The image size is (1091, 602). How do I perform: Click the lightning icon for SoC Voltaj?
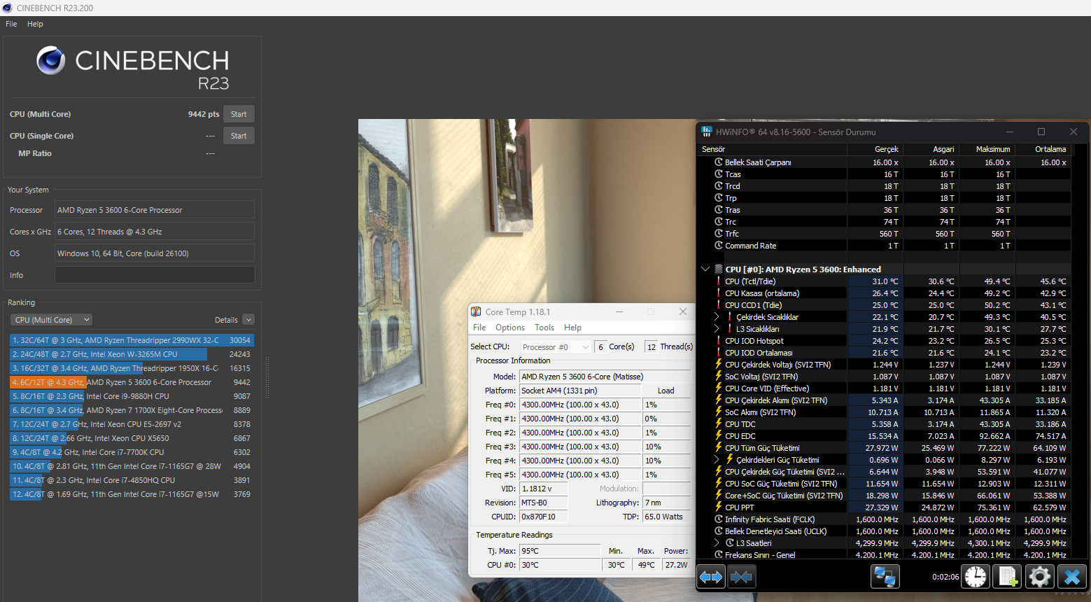point(718,377)
